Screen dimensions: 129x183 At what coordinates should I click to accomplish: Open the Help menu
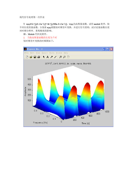coord(66,53)
